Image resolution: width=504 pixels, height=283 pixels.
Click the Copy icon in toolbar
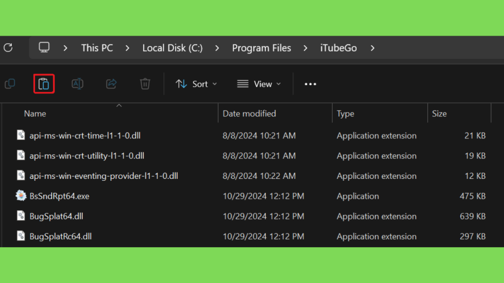click(x=10, y=84)
